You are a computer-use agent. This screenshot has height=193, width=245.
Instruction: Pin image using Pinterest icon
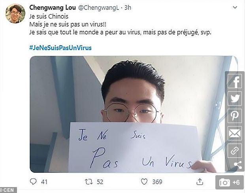235,116
